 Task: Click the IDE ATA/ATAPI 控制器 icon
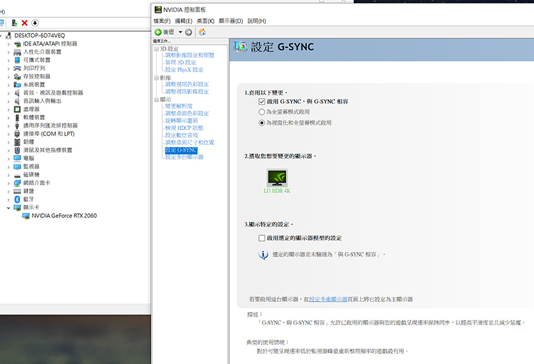point(17,44)
